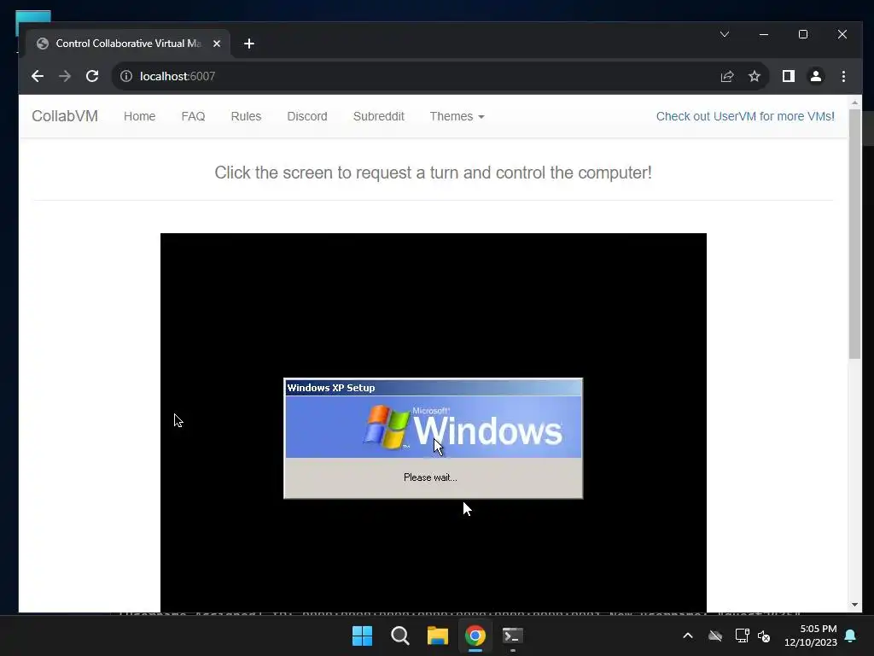Open a new browser tab
Viewport: 874px width, 656px height.
pyautogui.click(x=249, y=44)
